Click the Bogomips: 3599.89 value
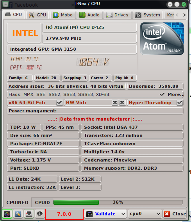This screenshot has height=222, width=191. point(155,86)
